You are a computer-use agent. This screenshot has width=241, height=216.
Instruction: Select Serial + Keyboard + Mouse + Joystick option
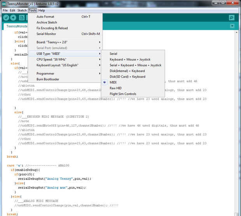[133, 65]
